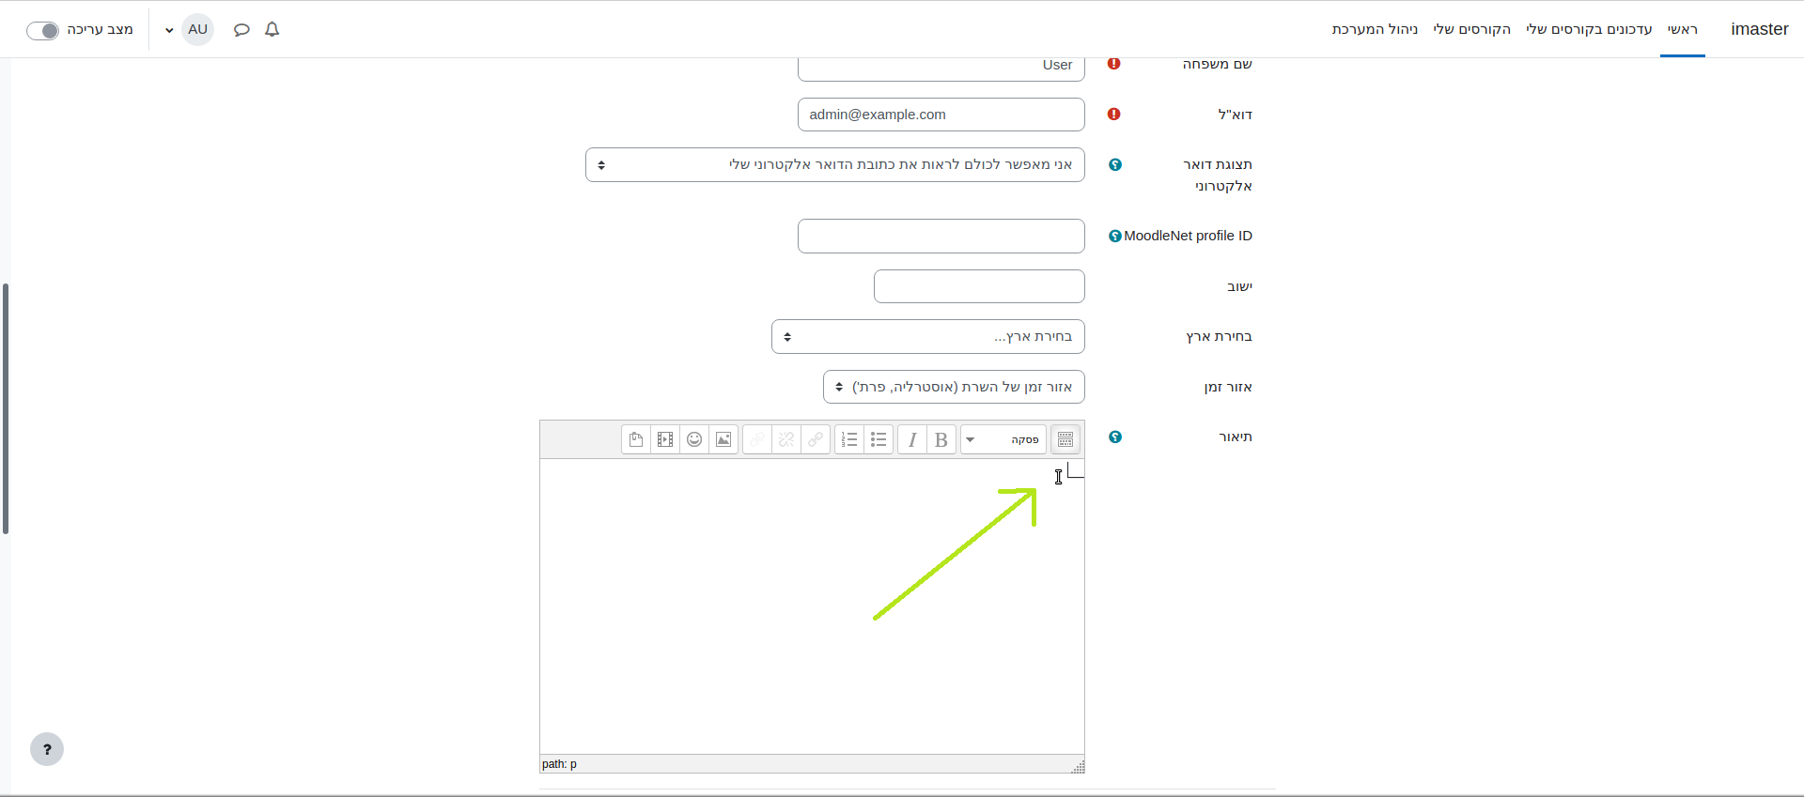Apply bold formatting in description editor
Viewport: 1804px width, 797px height.
click(941, 439)
